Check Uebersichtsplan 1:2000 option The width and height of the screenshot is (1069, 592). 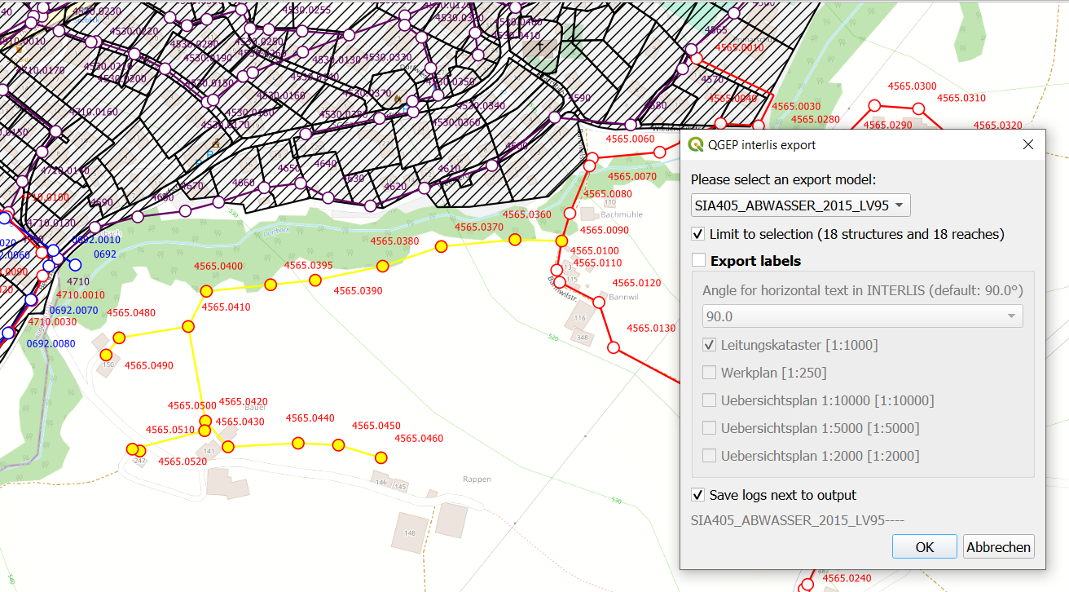pyautogui.click(x=709, y=456)
